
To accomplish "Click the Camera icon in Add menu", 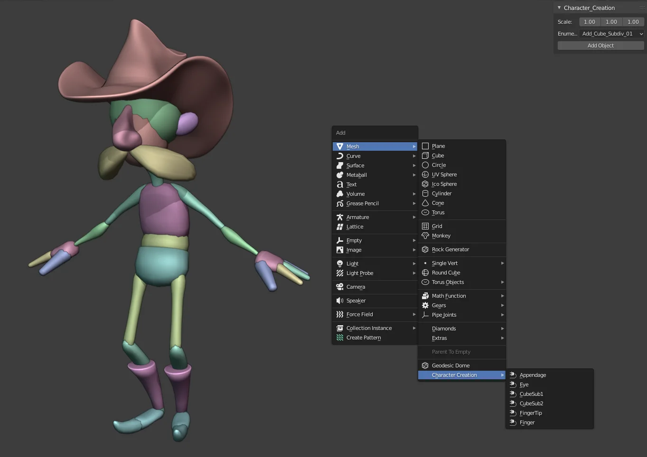I will coord(340,287).
